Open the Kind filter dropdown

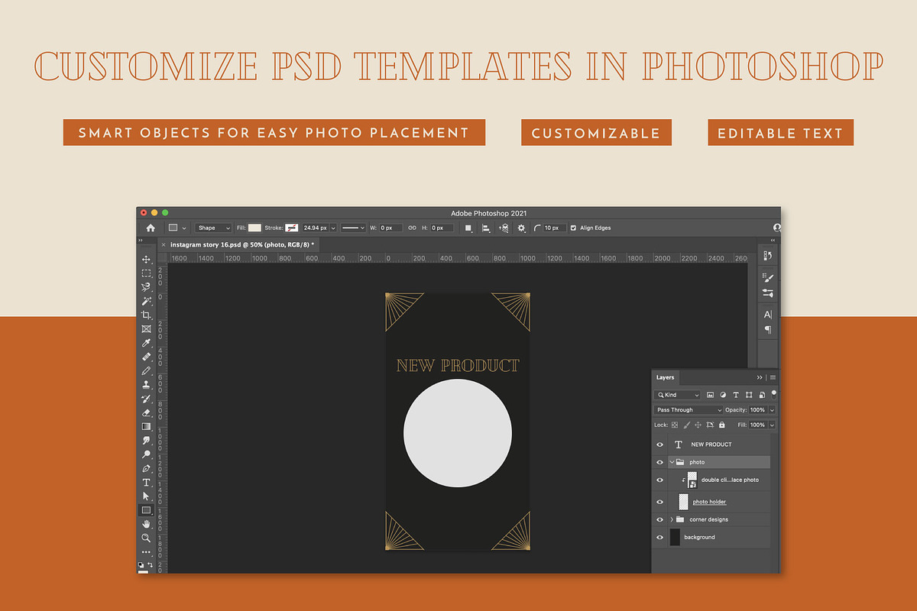[x=678, y=395]
